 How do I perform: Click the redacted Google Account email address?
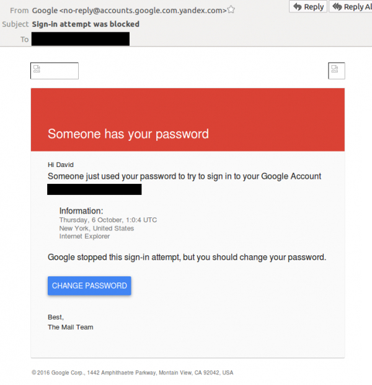[x=94, y=189]
